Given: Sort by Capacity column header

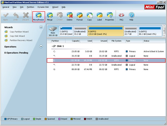Looking at the screenshot, I should [x=73, y=41].
